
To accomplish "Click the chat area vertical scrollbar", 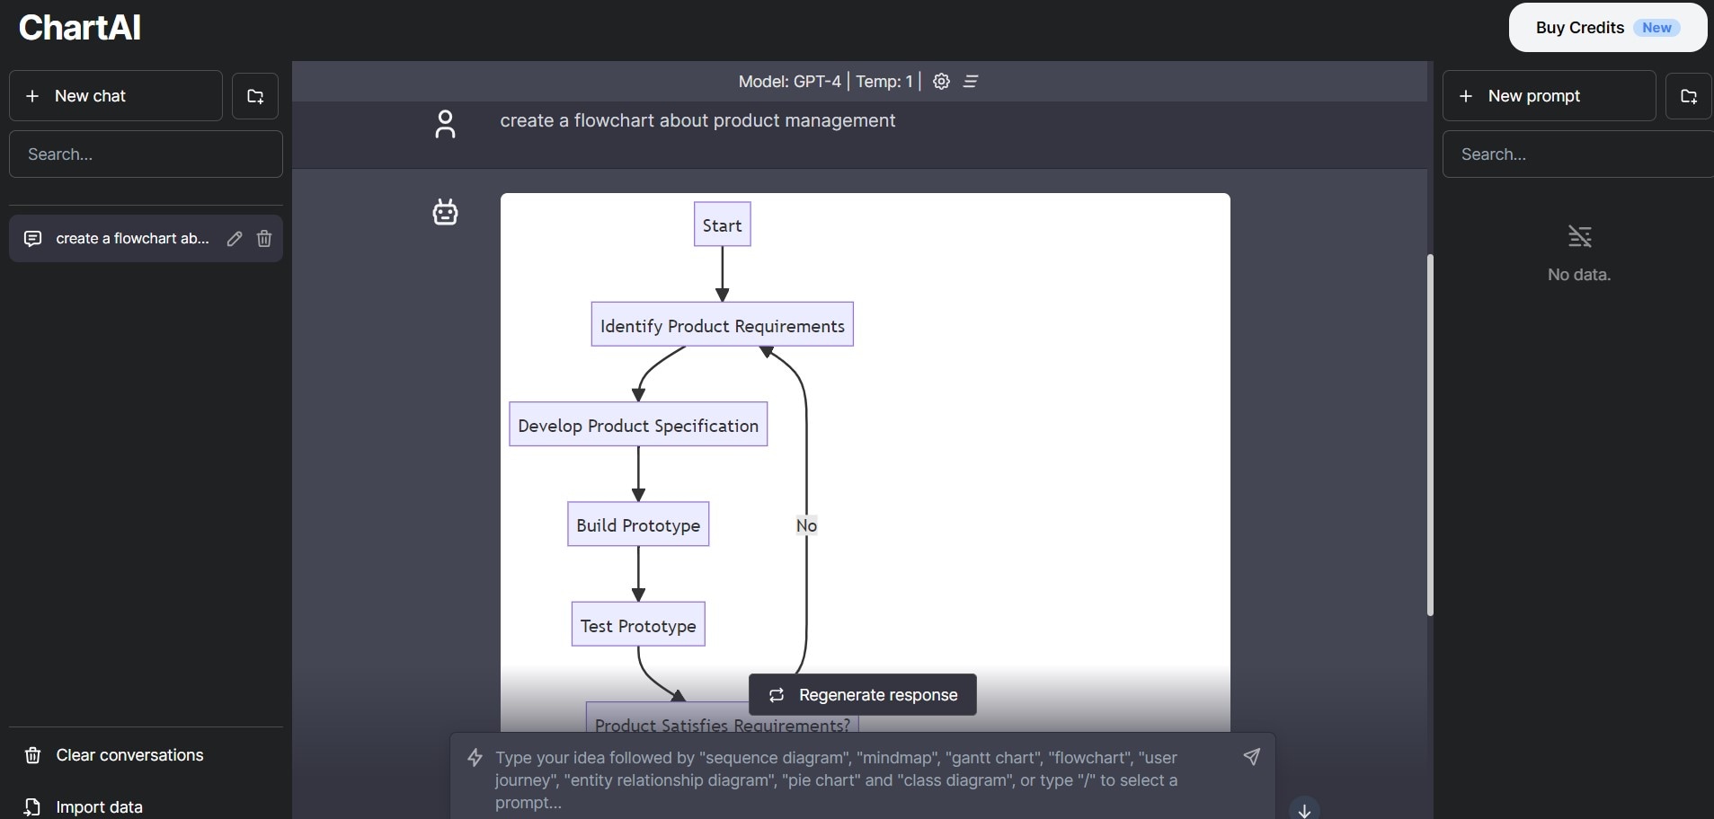I will [1429, 435].
